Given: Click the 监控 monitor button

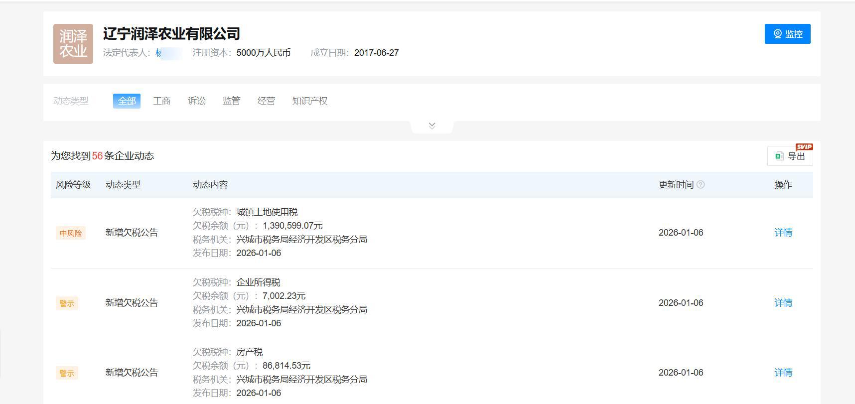Looking at the screenshot, I should pyautogui.click(x=787, y=34).
